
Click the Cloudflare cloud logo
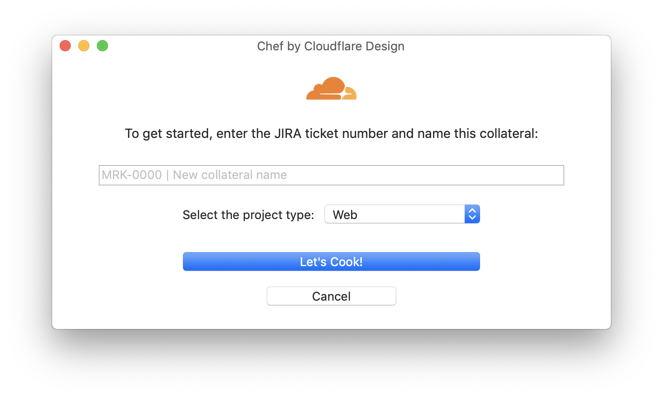click(x=331, y=89)
